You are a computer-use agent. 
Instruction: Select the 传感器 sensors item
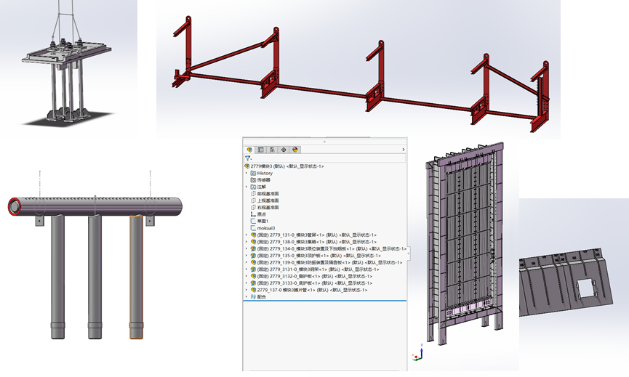click(263, 180)
